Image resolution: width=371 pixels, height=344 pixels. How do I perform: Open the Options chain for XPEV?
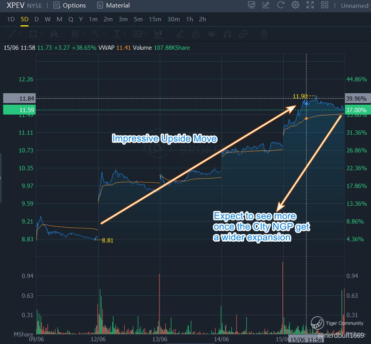tap(69, 5)
